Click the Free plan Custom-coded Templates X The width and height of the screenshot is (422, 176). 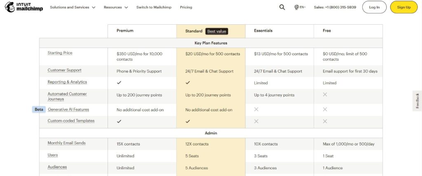325,121
